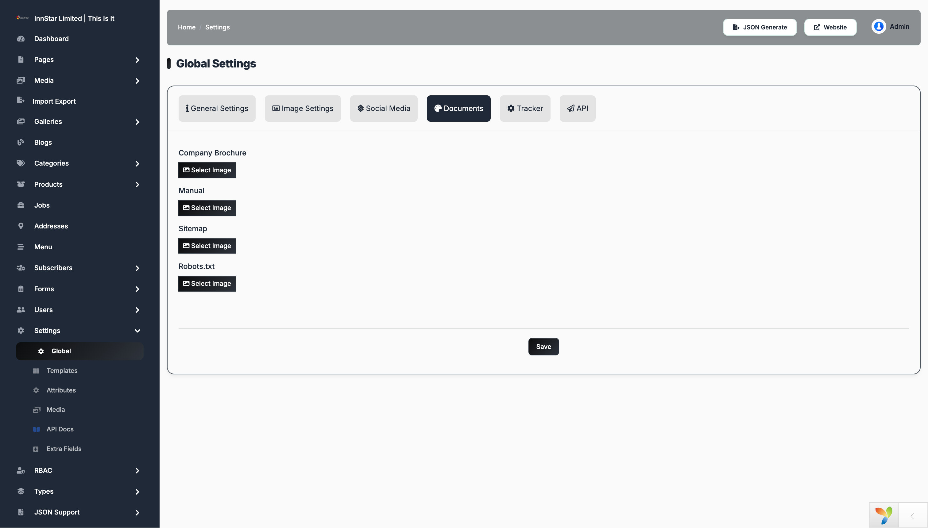928x528 pixels.
Task: Select the Documents tab
Action: point(458,109)
